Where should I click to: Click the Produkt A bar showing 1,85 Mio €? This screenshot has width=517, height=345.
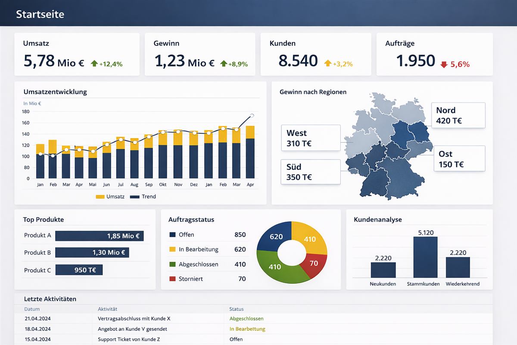click(100, 236)
